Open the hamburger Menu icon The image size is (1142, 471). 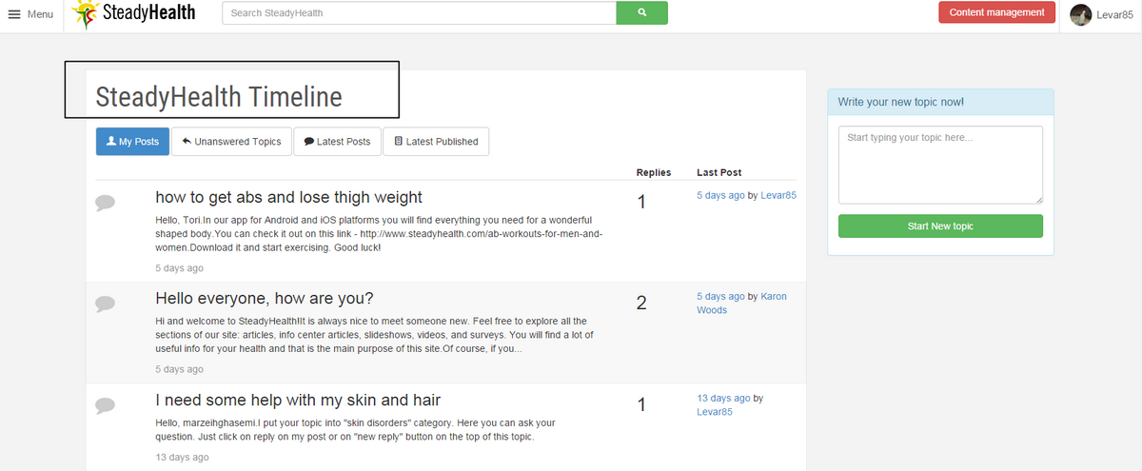[x=14, y=14]
